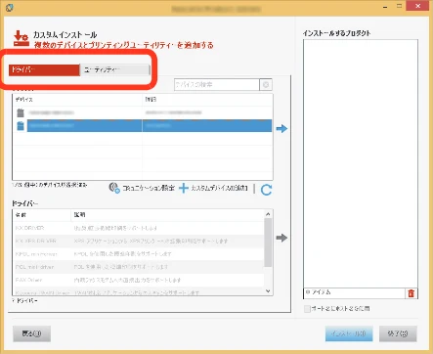Click the 戻る back button
The width and height of the screenshot is (433, 354).
pos(31,333)
